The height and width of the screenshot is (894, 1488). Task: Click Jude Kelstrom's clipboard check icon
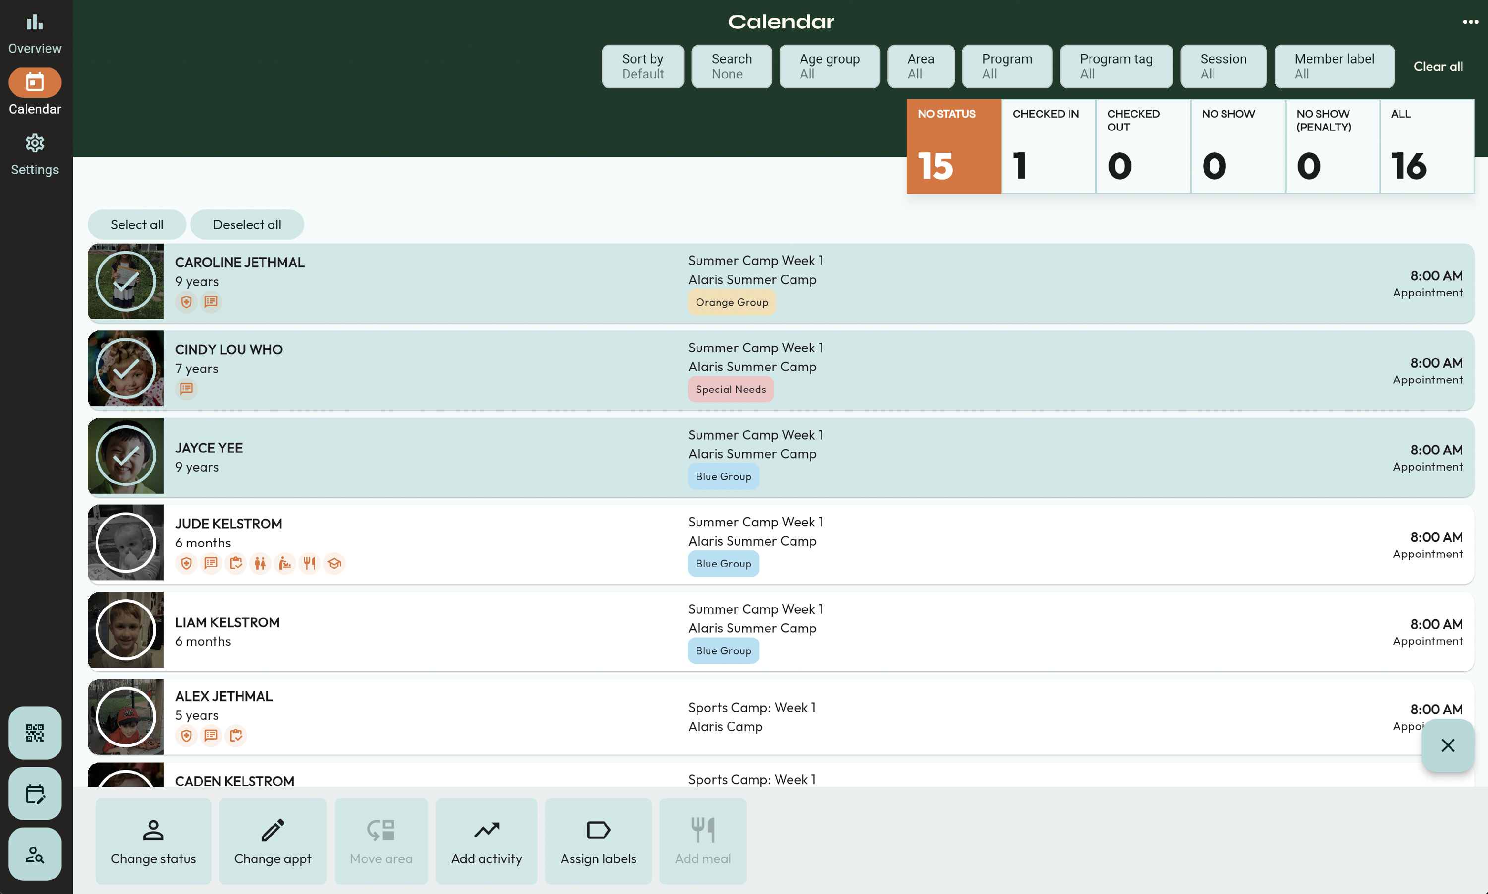[236, 563]
